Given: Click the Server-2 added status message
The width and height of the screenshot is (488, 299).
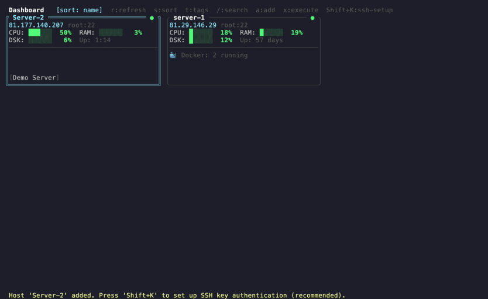Looking at the screenshot, I should pos(177,295).
